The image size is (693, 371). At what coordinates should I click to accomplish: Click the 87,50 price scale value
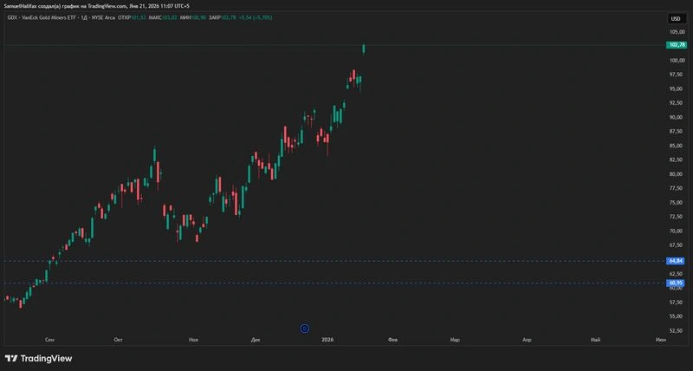[677, 132]
